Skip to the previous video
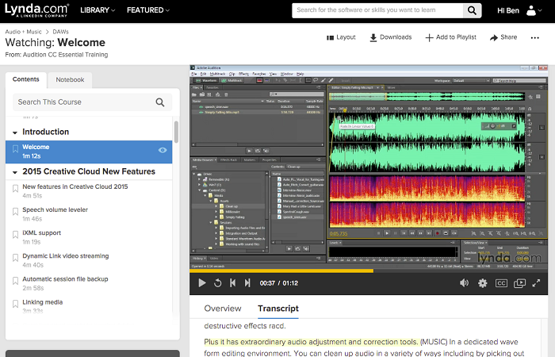Viewport: 555px width, 357px height. click(233, 282)
